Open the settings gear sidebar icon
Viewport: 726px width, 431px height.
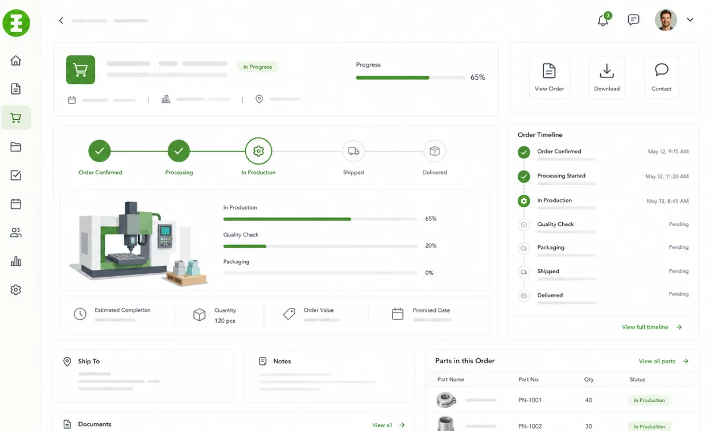tap(16, 290)
